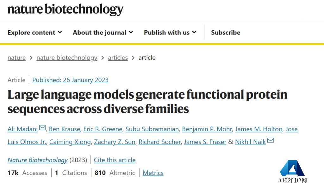Viewport: 324px width, 183px height.
Task: Open the nature biotechnology breadcrumb
Action: click(67, 58)
